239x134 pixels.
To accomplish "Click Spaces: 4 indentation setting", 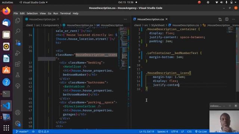I will tap(162, 131).
